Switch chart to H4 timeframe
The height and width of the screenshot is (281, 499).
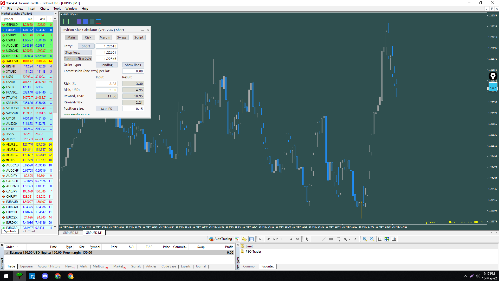290,239
